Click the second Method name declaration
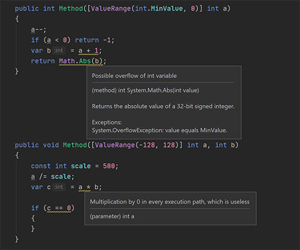Screen dimensions: 300x250 click(75, 145)
